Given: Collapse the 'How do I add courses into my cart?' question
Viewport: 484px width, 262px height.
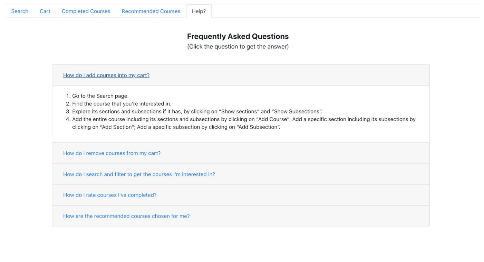Looking at the screenshot, I should [x=106, y=75].
